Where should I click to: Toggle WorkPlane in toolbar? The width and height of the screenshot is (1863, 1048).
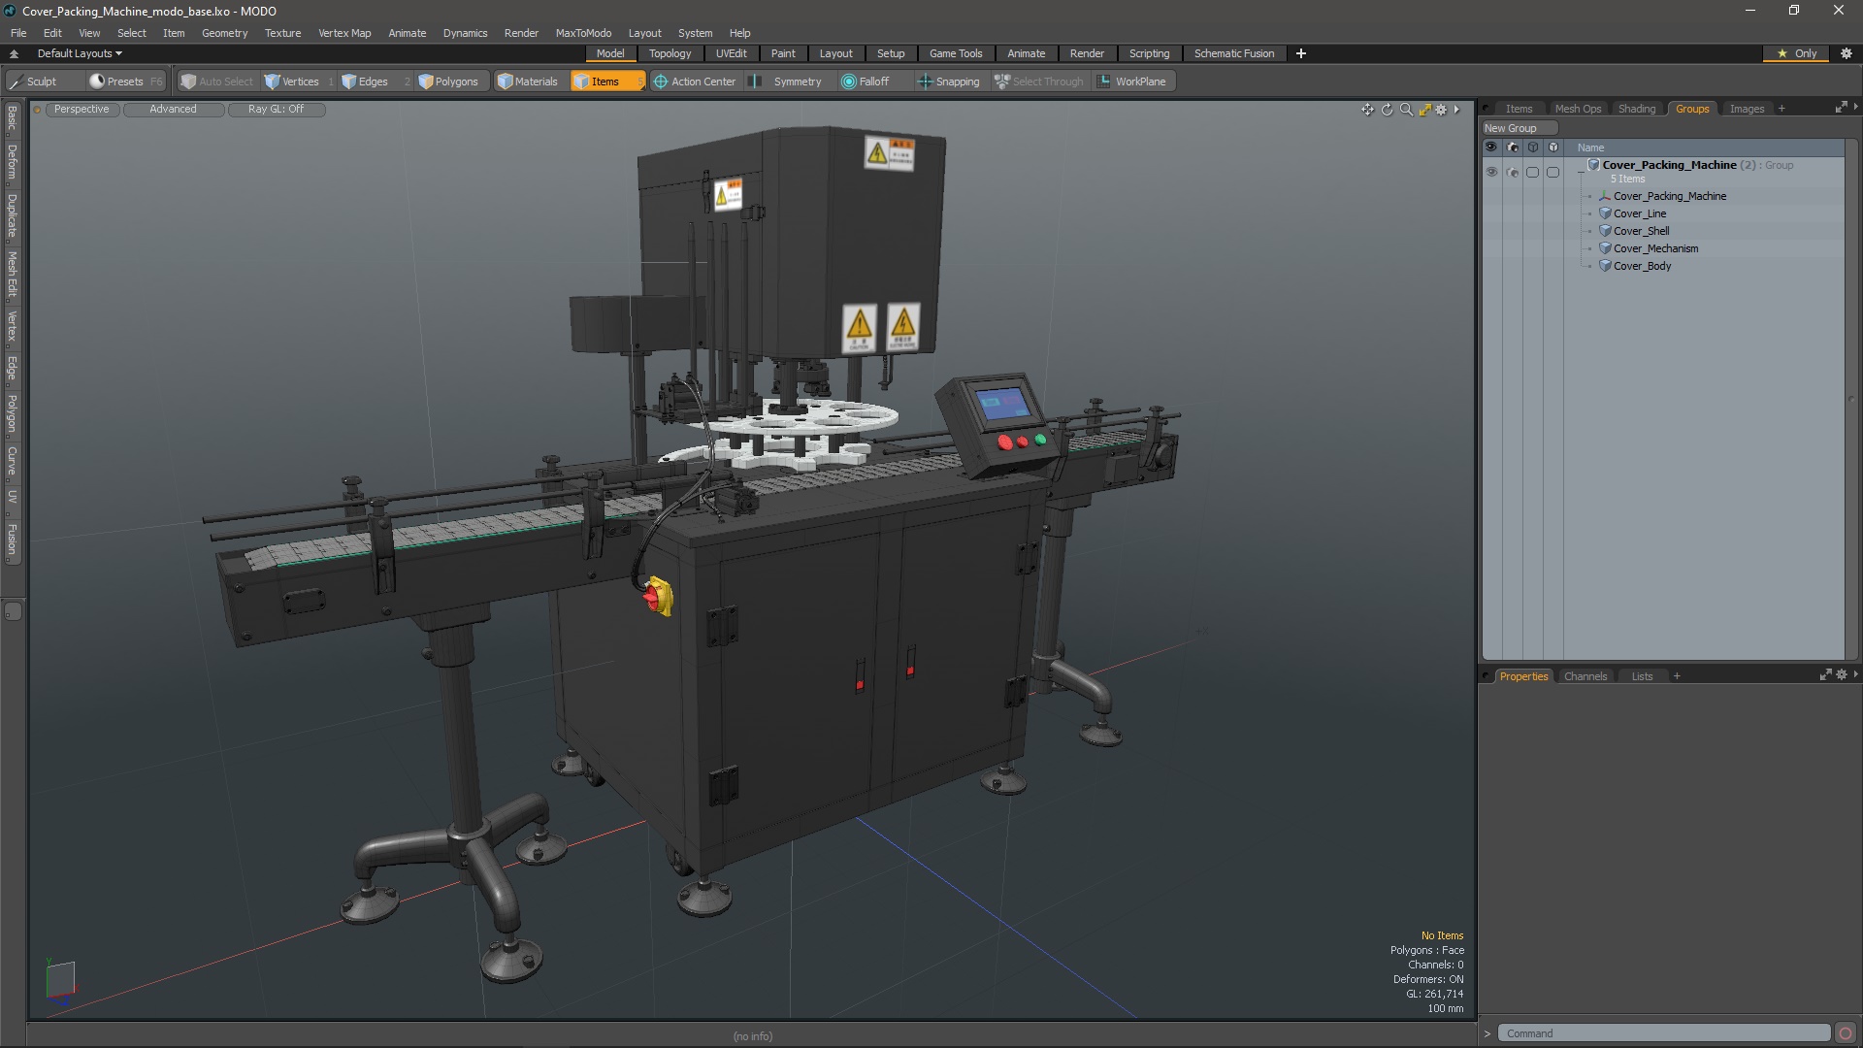coord(1131,82)
